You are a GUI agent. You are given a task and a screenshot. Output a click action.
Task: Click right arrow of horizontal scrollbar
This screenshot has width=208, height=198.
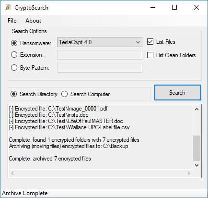click(189, 173)
